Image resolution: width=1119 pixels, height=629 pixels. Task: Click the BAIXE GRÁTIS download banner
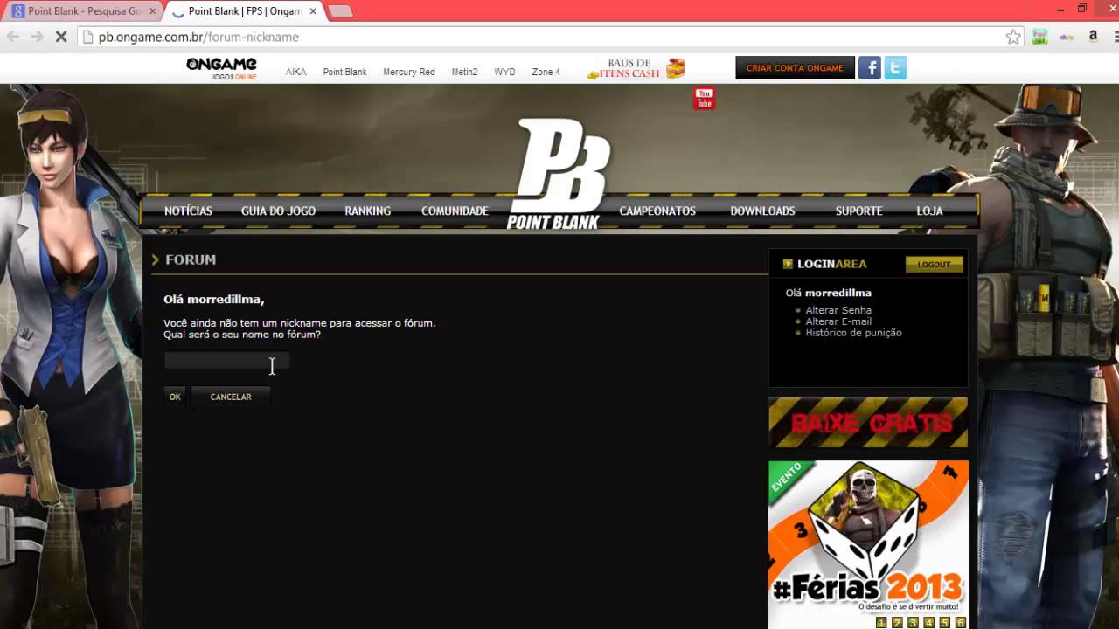[x=868, y=423]
